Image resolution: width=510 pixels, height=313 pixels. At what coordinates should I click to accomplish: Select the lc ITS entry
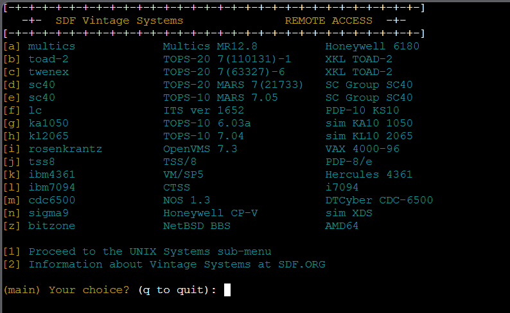[35, 110]
